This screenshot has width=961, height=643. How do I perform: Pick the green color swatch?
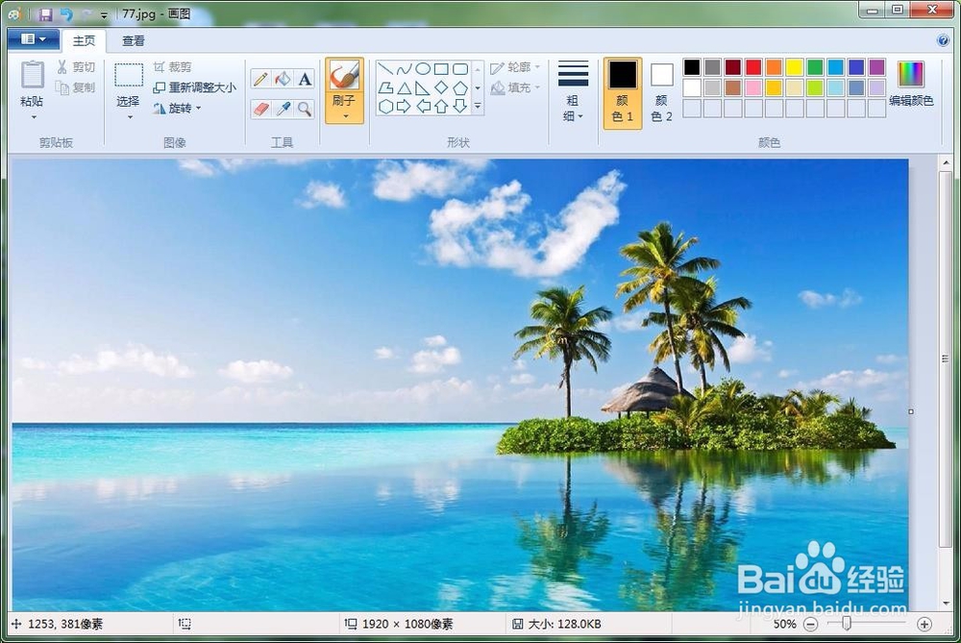(x=815, y=67)
